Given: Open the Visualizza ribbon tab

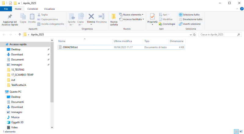Looking at the screenshot, I should tap(49, 9).
